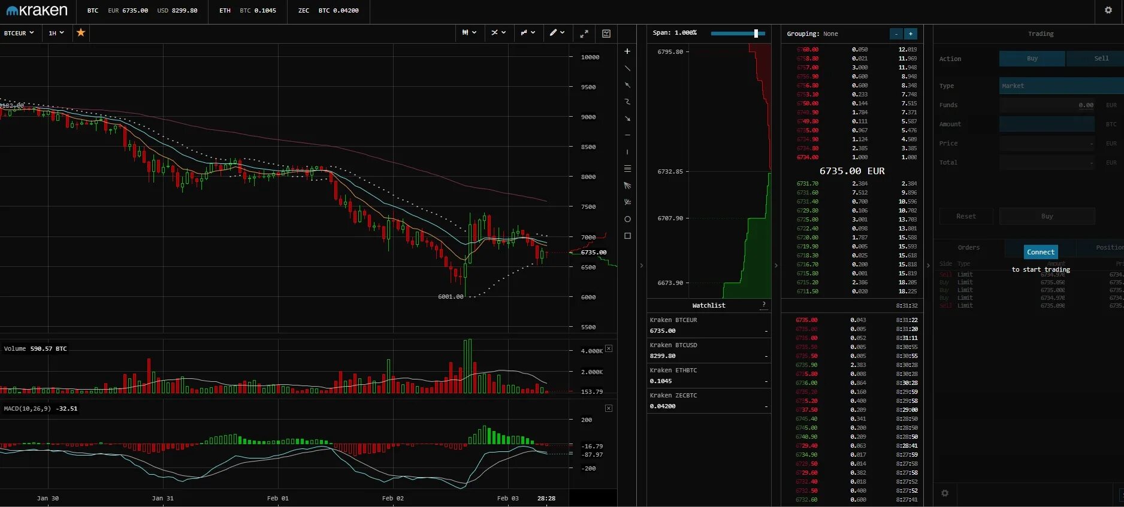Open the Kraken logo home link
1124x507 pixels.
(x=37, y=11)
